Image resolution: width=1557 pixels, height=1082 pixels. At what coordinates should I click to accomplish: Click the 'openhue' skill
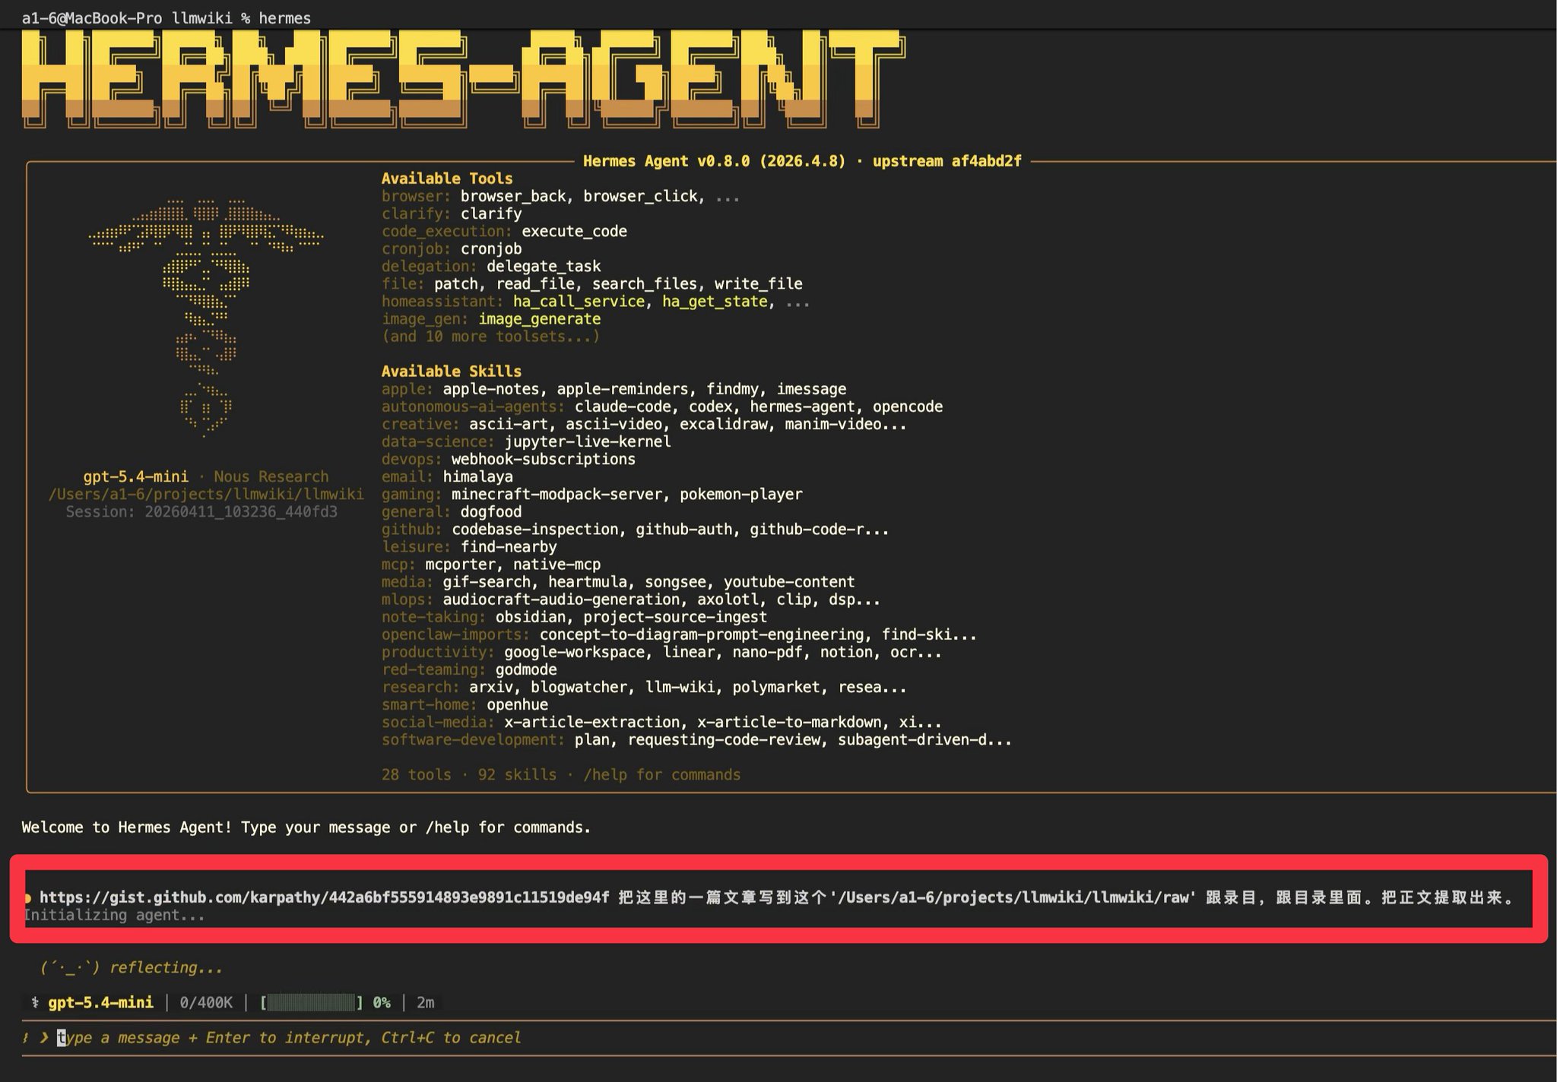click(518, 704)
